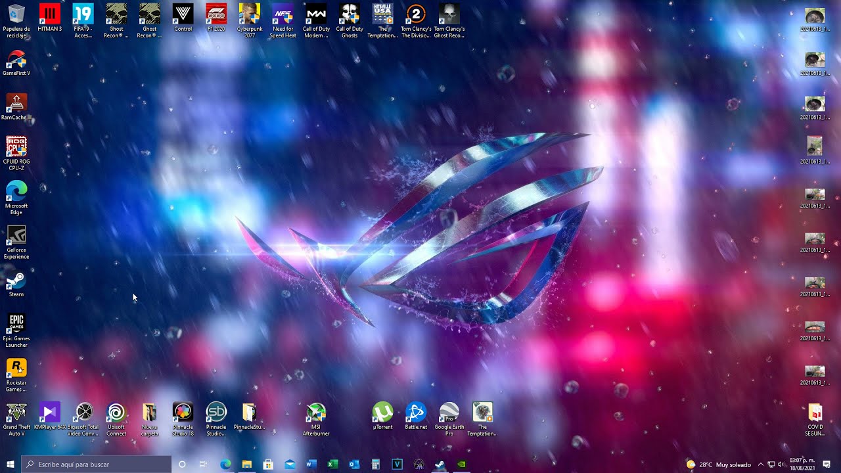Select the Google Earth Pro icon
The width and height of the screenshot is (841, 473).
[449, 419]
